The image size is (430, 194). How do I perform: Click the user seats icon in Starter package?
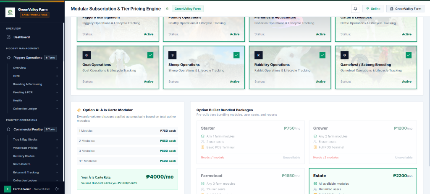tap(203, 142)
